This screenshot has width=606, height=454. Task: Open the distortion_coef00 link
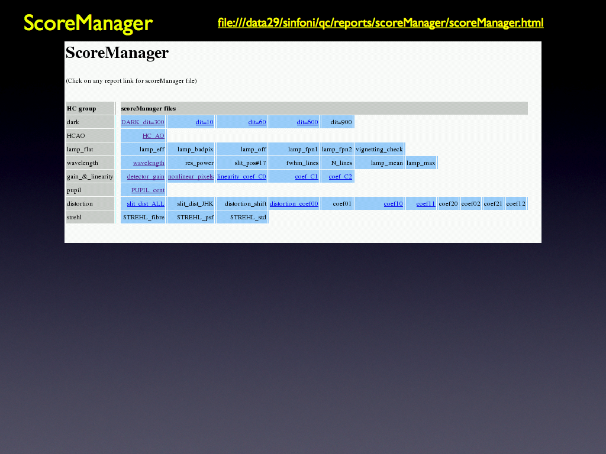pyautogui.click(x=294, y=204)
